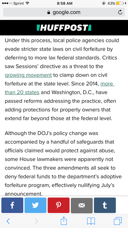
Task: Open the "more than 20 states" link
Action: [x=60, y=88]
